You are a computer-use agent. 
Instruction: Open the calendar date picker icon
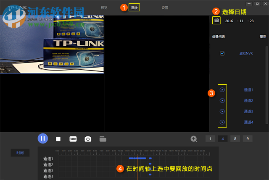click(216, 21)
